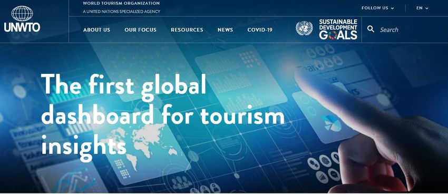Click the search magnifier icon
Image resolution: width=448 pixels, height=194 pixels.
click(371, 29)
